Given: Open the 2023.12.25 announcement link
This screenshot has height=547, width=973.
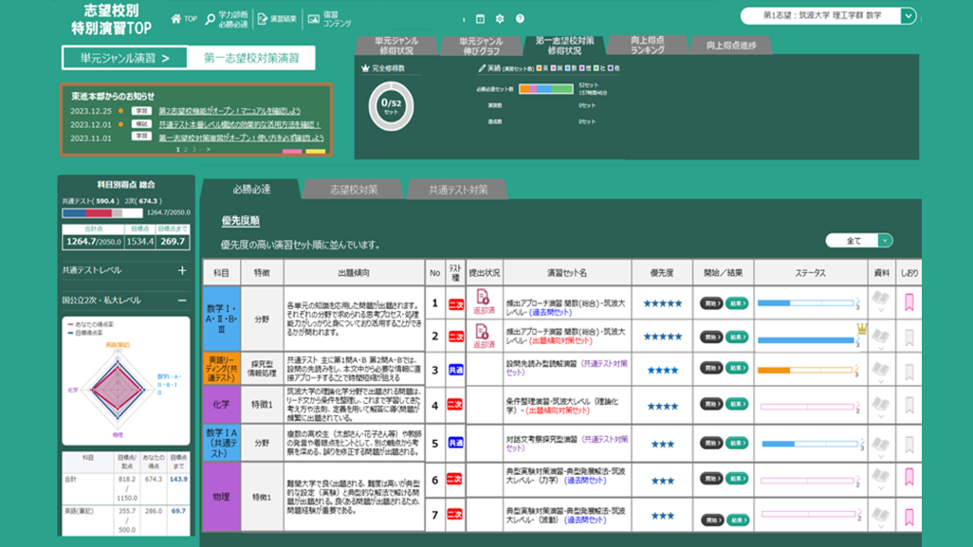Looking at the screenshot, I should coord(229,111).
